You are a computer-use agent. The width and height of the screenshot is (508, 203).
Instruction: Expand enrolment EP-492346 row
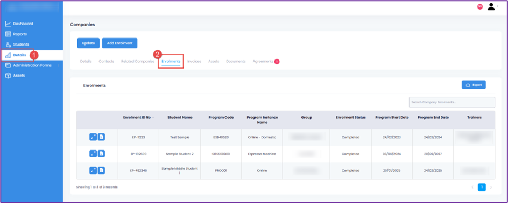(x=93, y=170)
